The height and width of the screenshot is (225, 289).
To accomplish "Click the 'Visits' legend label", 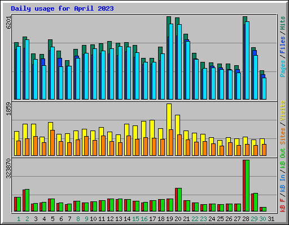I will 283,111.
